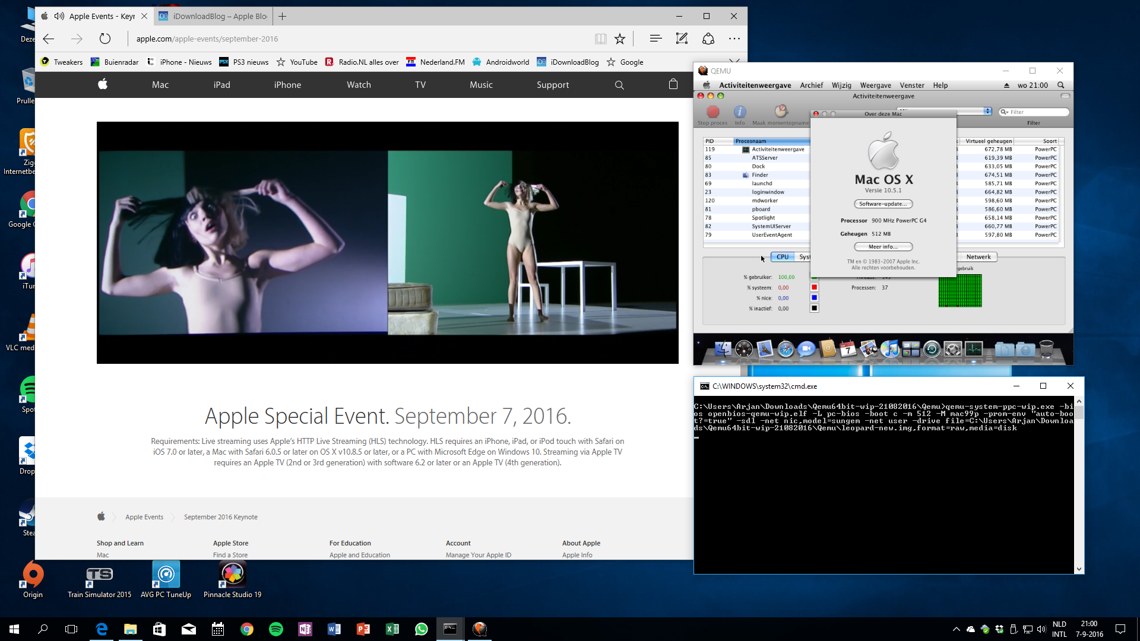Open the YouTube favorite in the bookmarks bar

pyautogui.click(x=297, y=62)
